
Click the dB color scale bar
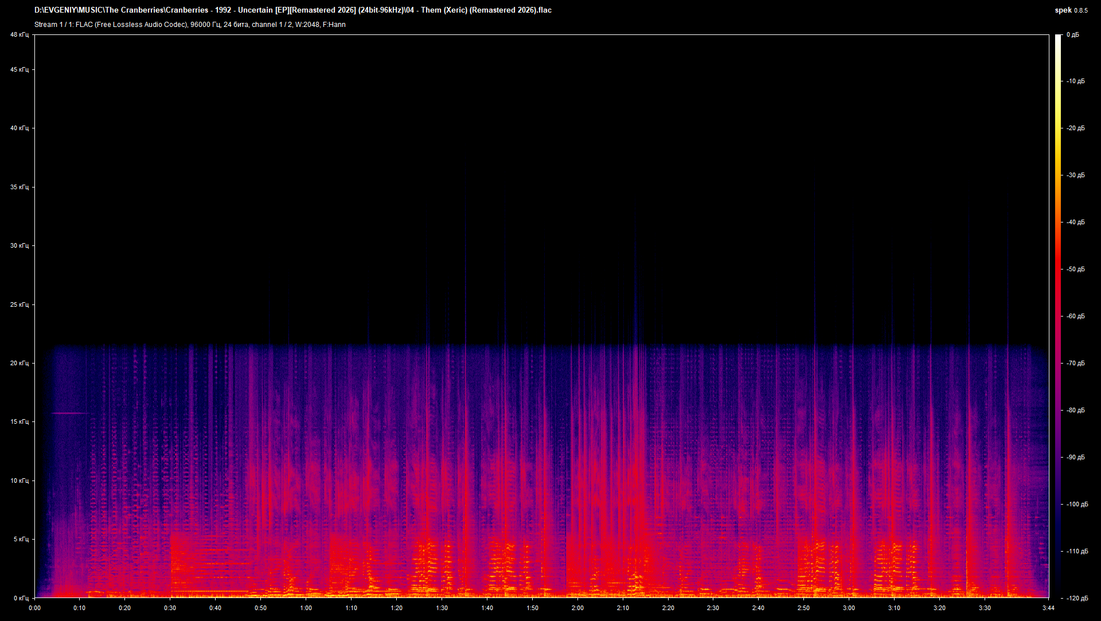tap(1058, 315)
